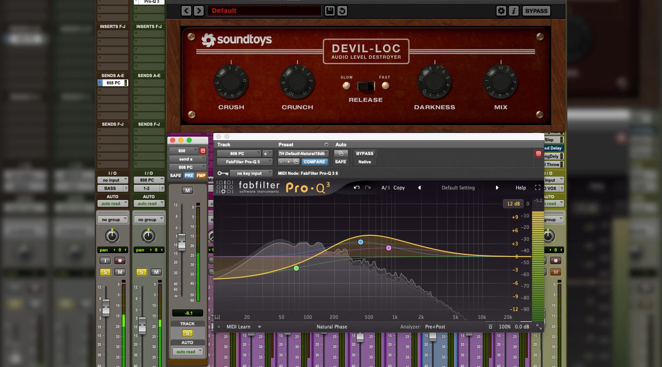Screen dimensions: 662x367
Task: Open the Pro-Q 3 Default Setting preset menu
Action: 458,188
